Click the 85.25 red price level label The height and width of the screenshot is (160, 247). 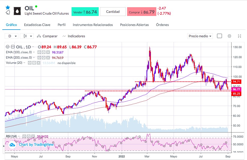(236, 94)
